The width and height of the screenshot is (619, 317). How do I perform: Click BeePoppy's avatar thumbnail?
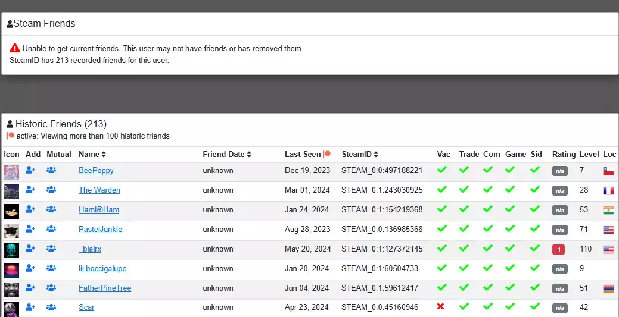[x=11, y=172]
